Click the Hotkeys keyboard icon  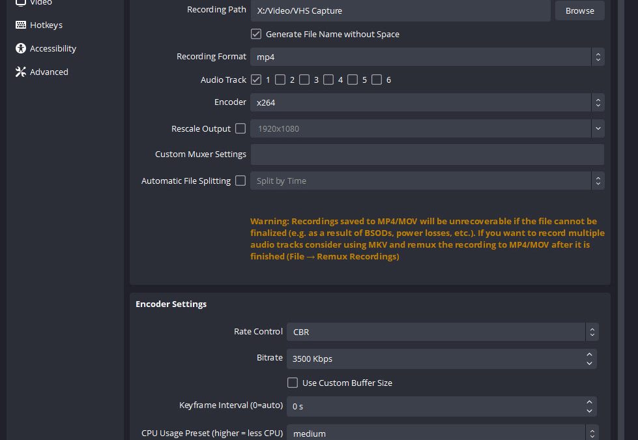(x=20, y=25)
